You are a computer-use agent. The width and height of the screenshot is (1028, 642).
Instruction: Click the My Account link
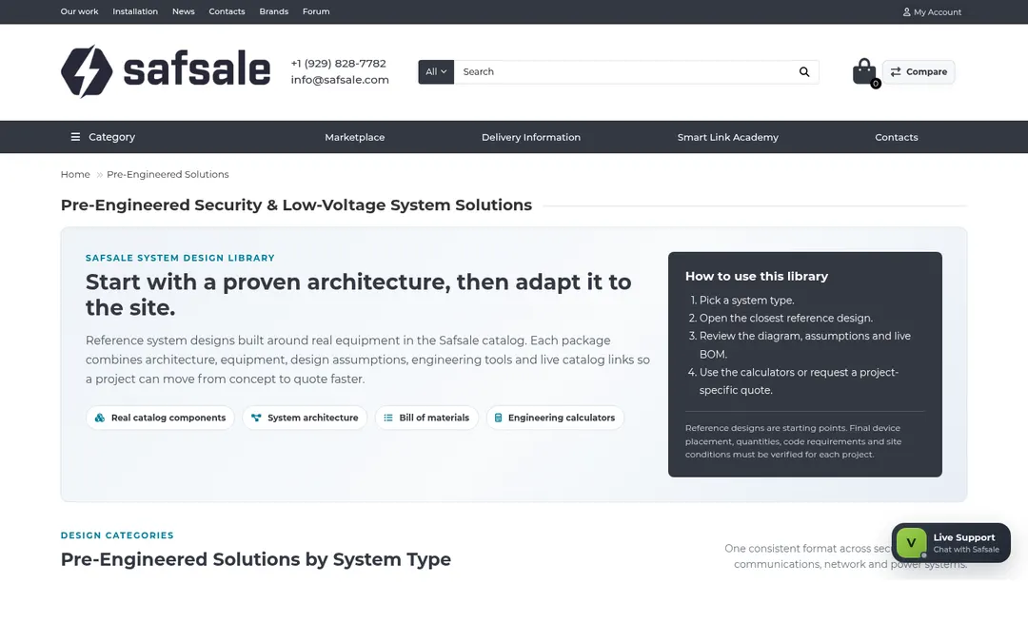coord(932,11)
